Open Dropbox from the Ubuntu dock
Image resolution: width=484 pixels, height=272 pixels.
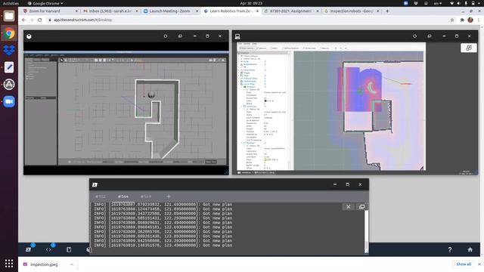coord(9,50)
